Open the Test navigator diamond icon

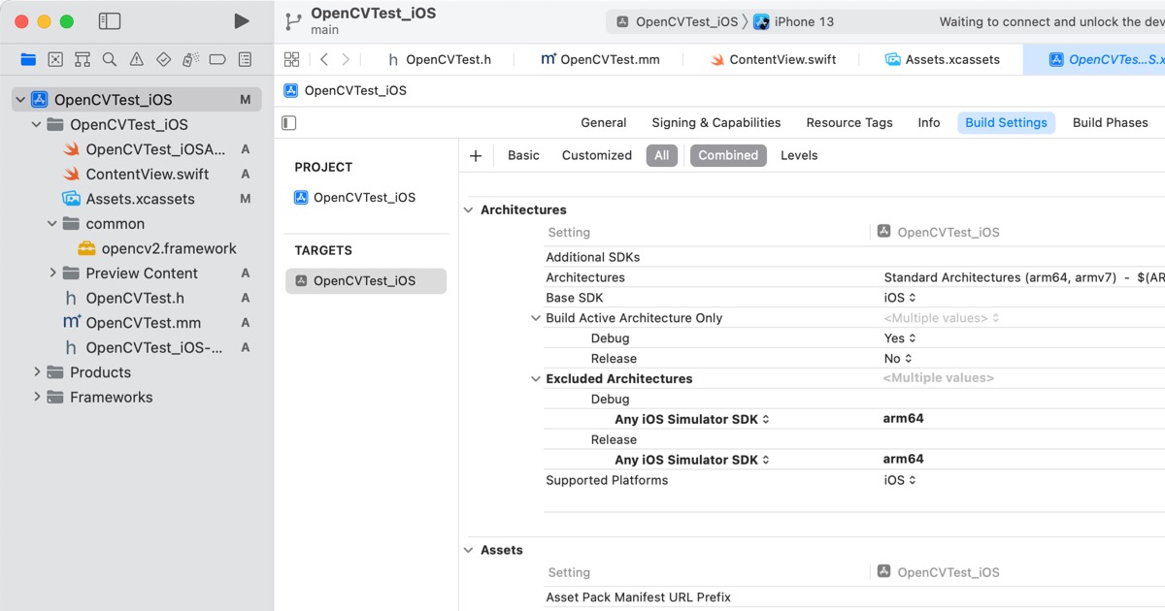point(163,59)
